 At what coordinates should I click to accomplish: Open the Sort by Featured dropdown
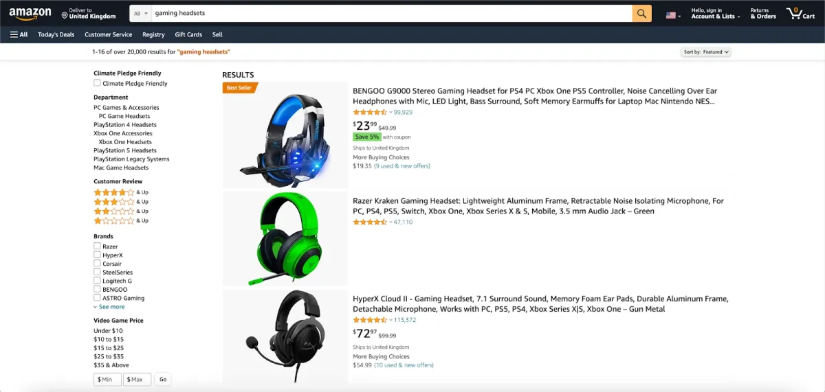click(706, 51)
